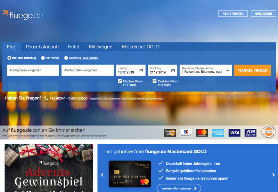Switch to the Hotel tab
278x192 pixels.
pyautogui.click(x=74, y=47)
